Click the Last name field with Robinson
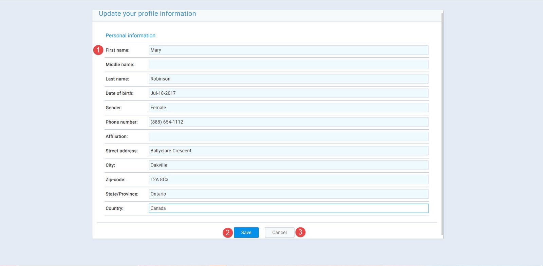Screen dimensions: 543x266 (288, 79)
